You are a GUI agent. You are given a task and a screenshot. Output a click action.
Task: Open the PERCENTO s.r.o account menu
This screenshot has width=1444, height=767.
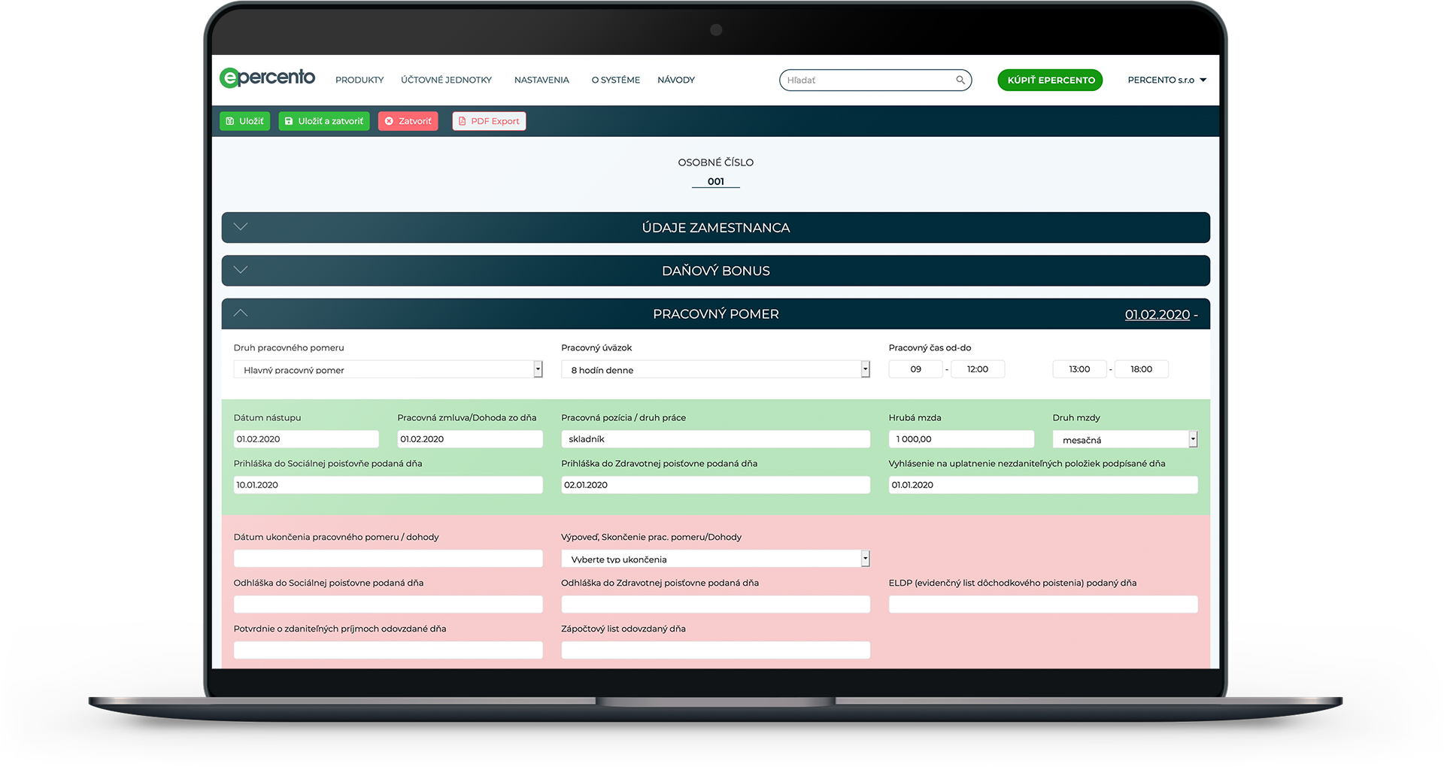pos(1166,80)
